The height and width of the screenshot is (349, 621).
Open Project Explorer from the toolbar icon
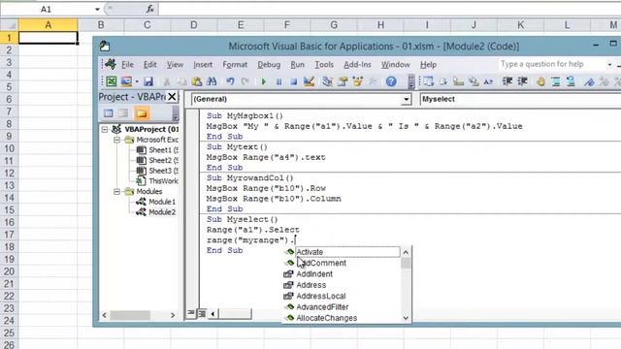click(x=327, y=81)
